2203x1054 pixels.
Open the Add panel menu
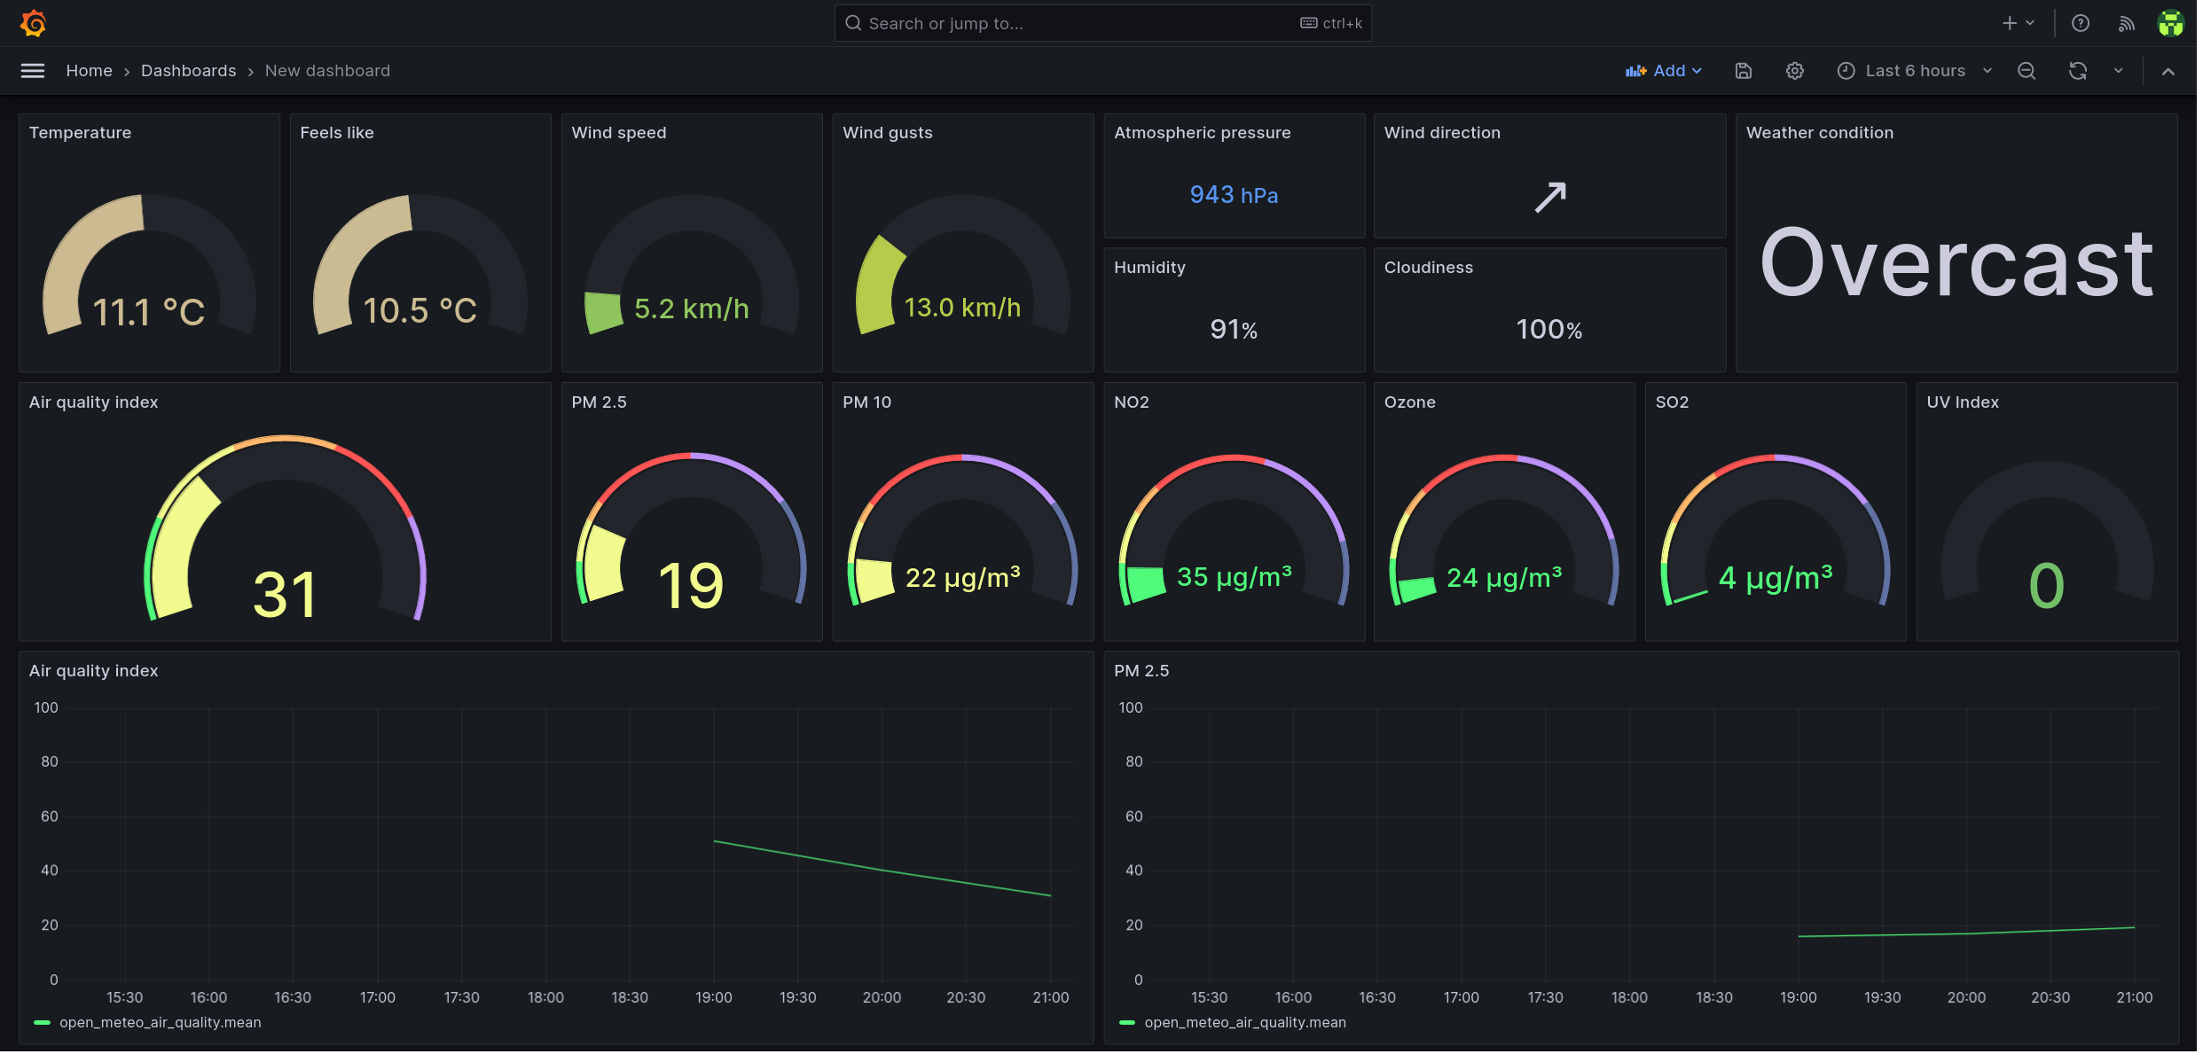point(1664,70)
